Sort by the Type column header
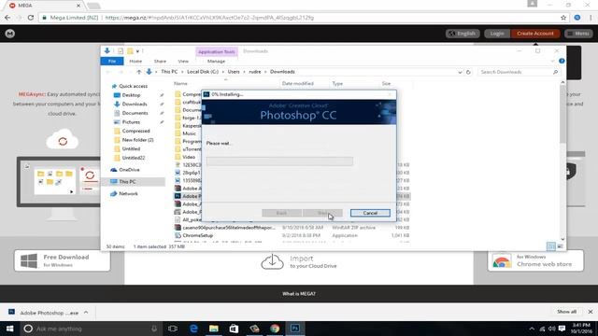The image size is (598, 336). point(337,83)
